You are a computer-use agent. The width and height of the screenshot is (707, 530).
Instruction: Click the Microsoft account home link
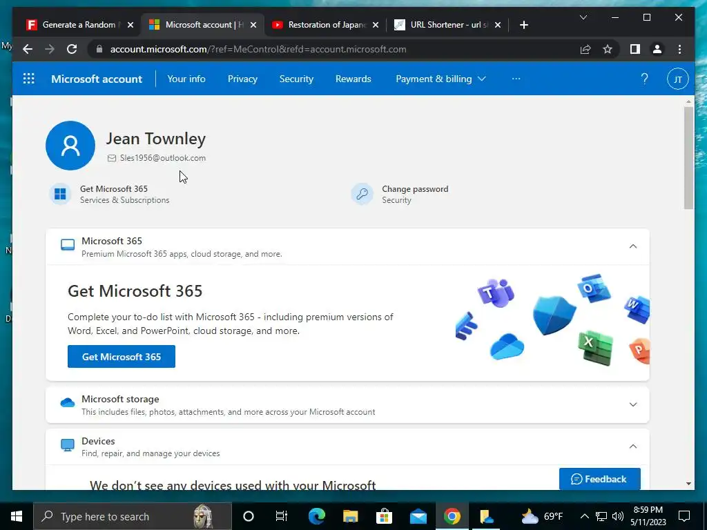coord(97,79)
